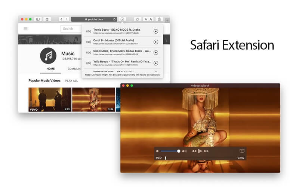This screenshot has height=187, width=299.
Task: Fast forward the video in player
Action: coord(206,151)
